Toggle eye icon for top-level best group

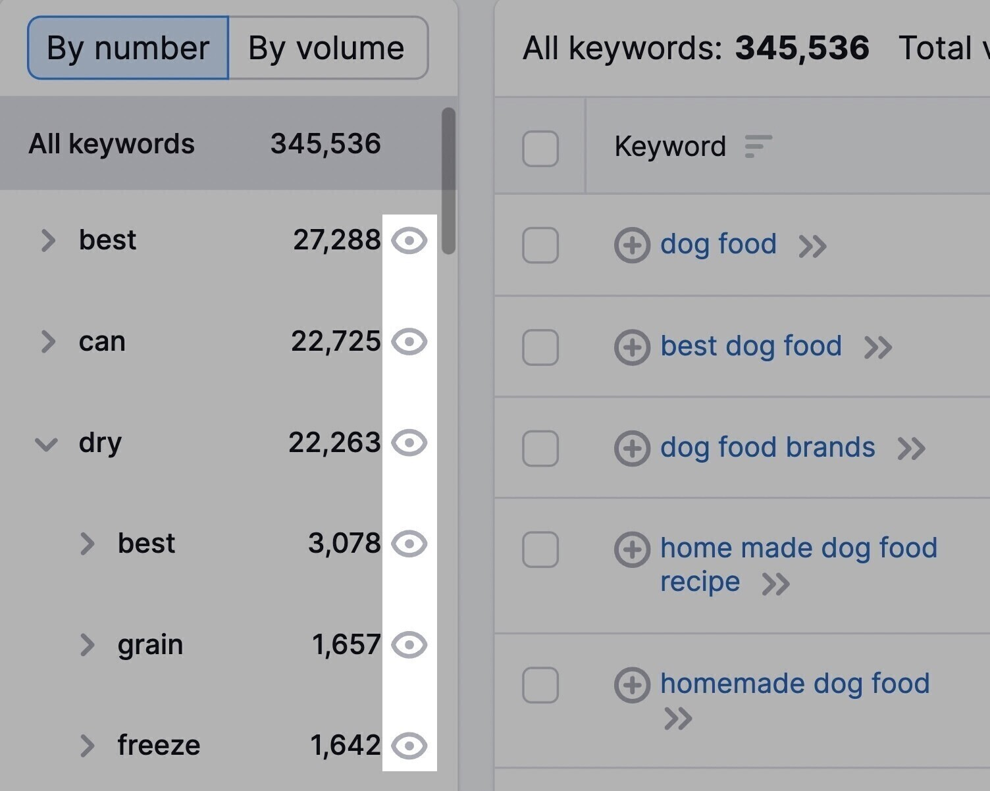[409, 240]
